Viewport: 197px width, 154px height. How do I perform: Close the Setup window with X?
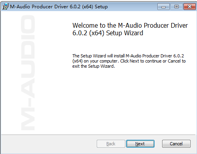point(189,7)
